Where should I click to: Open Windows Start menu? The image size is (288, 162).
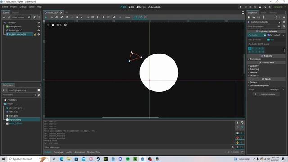click(x=4, y=159)
